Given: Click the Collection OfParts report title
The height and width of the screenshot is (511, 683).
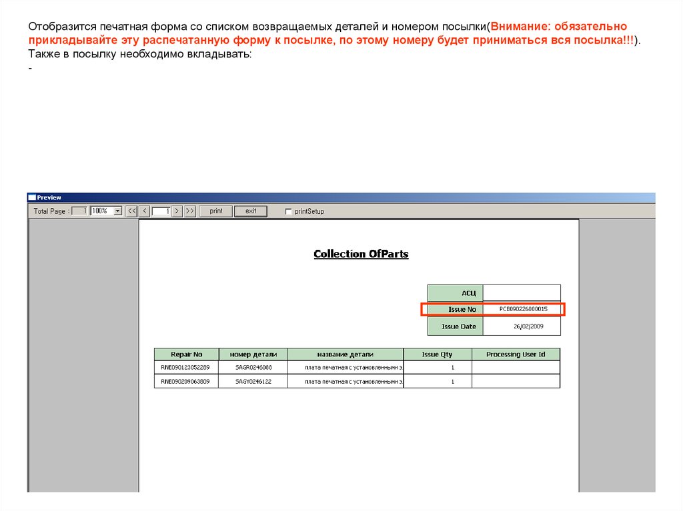Looking at the screenshot, I should pyautogui.click(x=361, y=254).
